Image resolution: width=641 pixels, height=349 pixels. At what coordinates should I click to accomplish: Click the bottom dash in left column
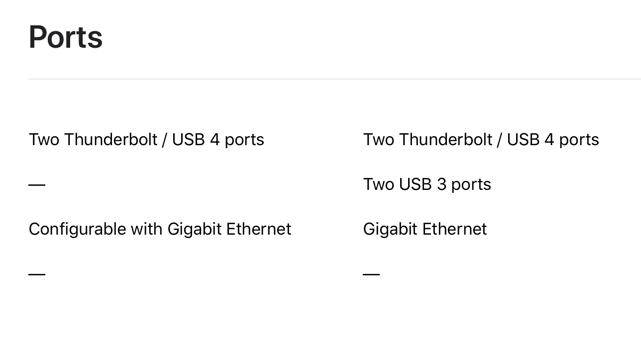point(37,274)
